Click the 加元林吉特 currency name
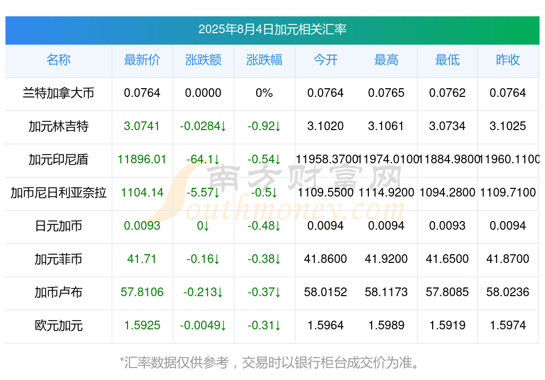The image size is (545, 380). click(58, 126)
